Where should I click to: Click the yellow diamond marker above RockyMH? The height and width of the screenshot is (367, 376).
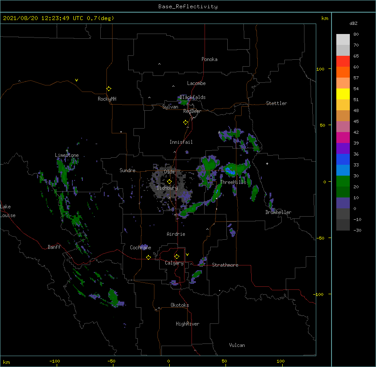[109, 89]
